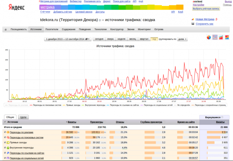Viewport: 233px width, 161px height.
Task: Click the Новая Метрика bar chart icon
Action: click(193, 19)
